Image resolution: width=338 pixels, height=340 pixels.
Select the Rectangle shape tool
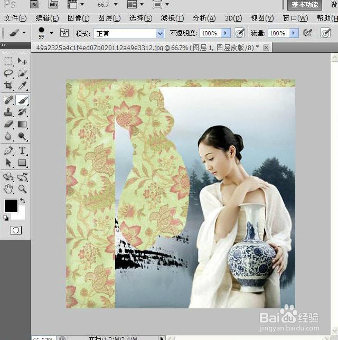click(x=22, y=163)
